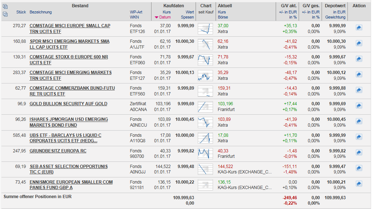The image size is (374, 209).
Task: Sort by WP-Art column header
Action: click(x=136, y=12)
